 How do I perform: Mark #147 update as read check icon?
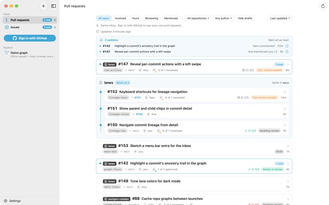[x=287, y=52]
